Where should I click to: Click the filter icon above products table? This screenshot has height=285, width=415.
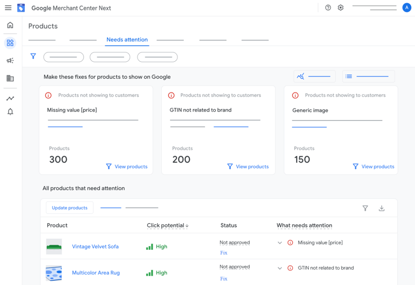pos(365,208)
